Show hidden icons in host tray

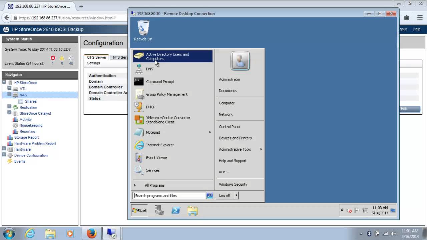[361, 234]
